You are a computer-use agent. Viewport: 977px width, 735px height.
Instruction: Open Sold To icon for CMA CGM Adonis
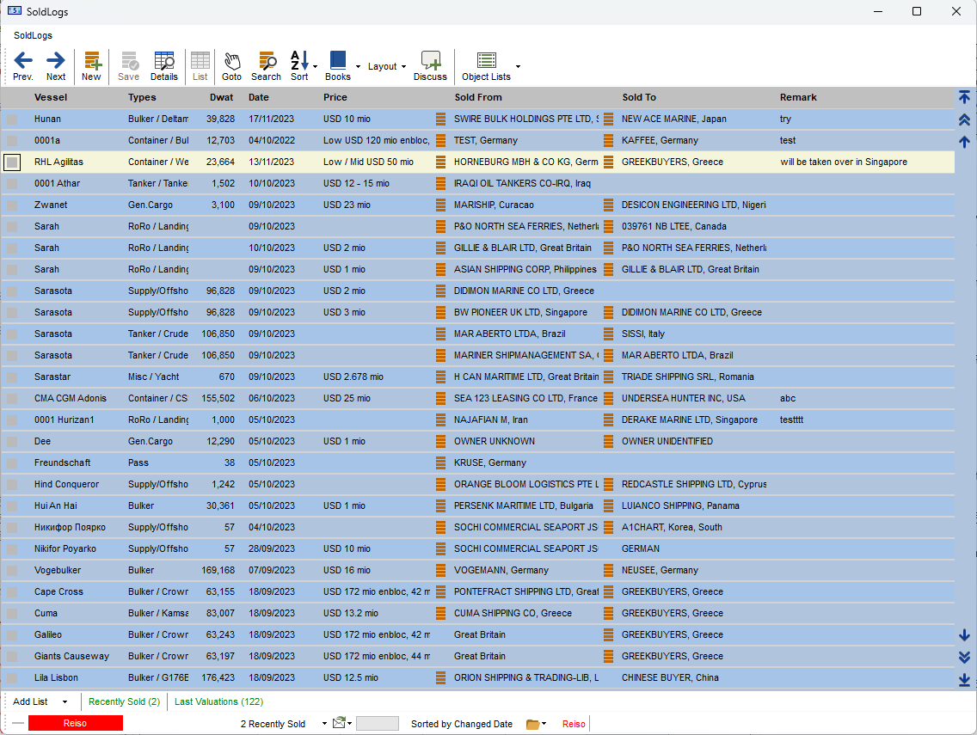click(609, 399)
